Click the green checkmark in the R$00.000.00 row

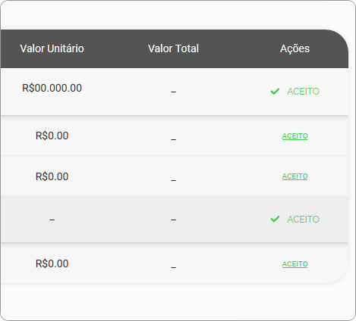tap(275, 92)
